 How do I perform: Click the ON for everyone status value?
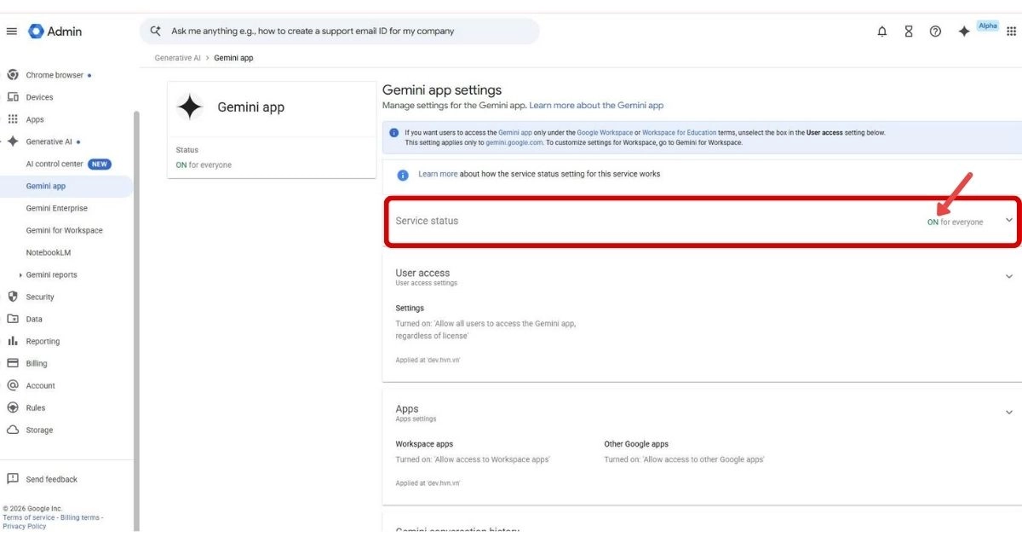click(955, 222)
